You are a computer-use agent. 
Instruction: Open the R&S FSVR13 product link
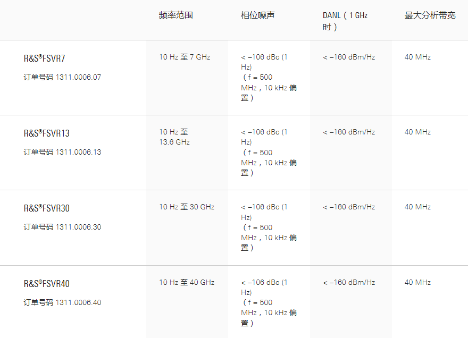point(46,133)
